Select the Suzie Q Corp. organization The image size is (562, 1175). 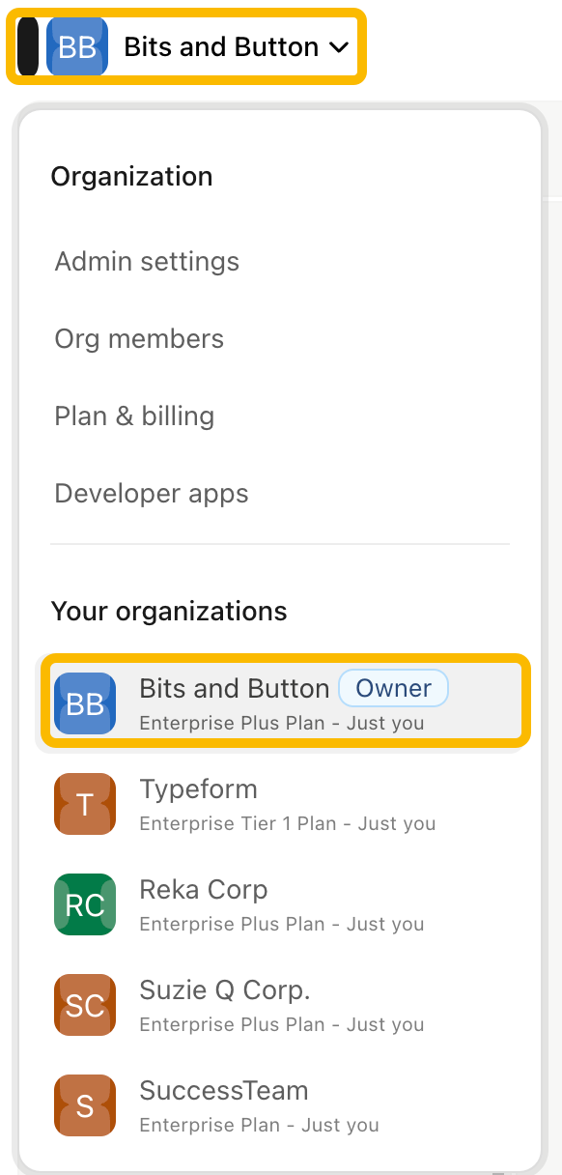pos(280,1005)
